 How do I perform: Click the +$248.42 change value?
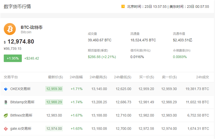(x=32, y=58)
